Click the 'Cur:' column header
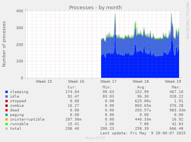This screenshot has width=191, height=142. click(x=72, y=87)
